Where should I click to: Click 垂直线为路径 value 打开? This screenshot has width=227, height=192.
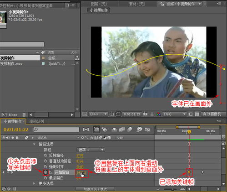(x=80, y=161)
